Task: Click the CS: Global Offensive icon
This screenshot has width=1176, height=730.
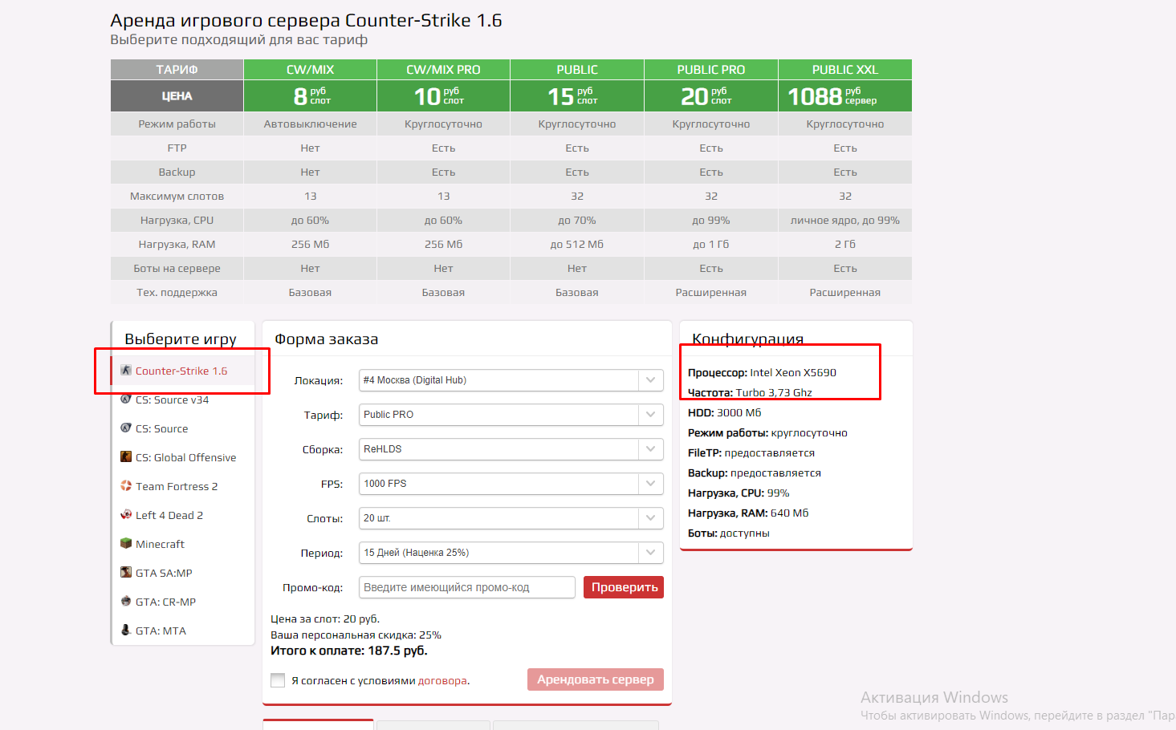Action: 126,456
